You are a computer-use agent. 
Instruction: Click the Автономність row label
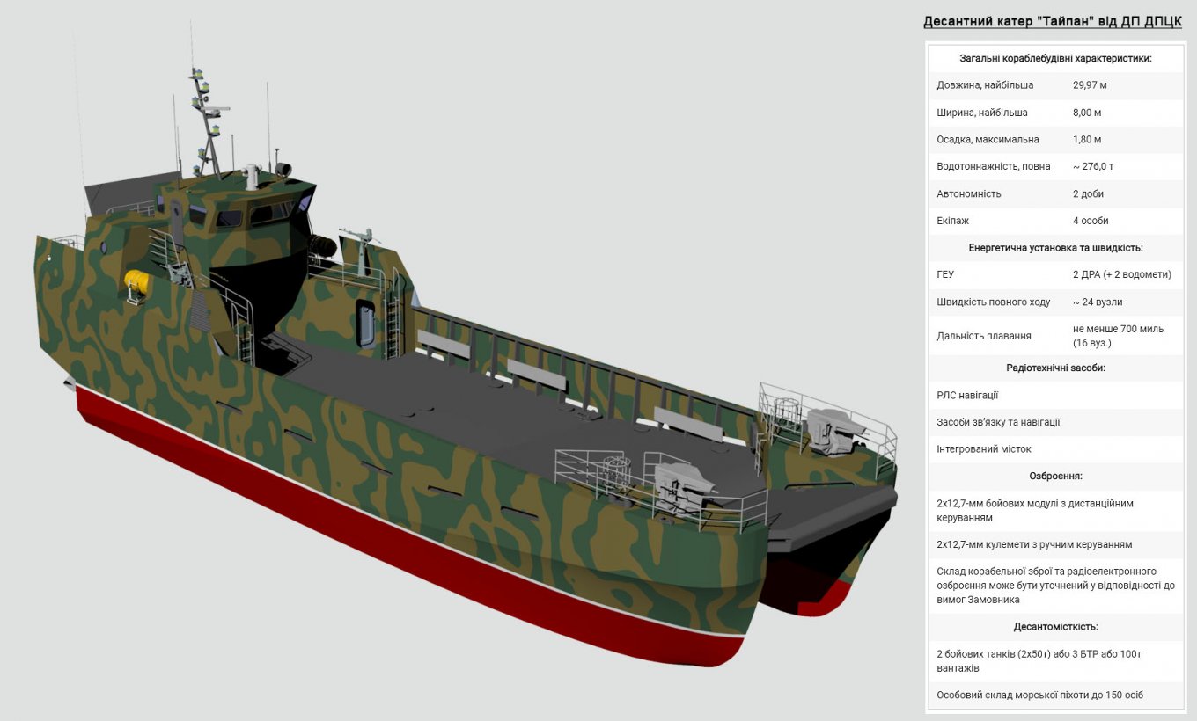point(968,194)
